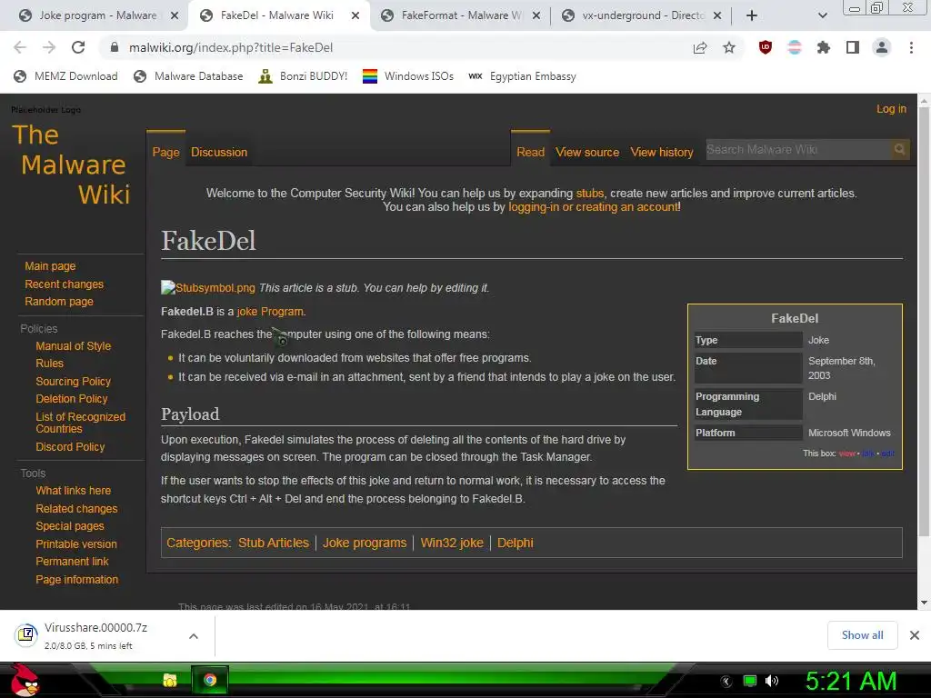Open the Delphi category link
931x698 pixels.
tap(515, 543)
